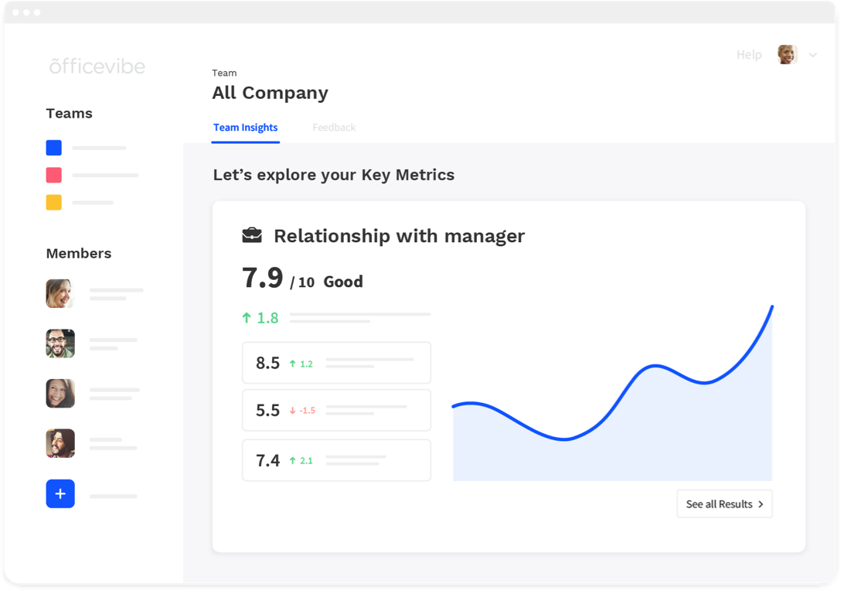Screen dimensions: 841x591
Task: Expand the profile dropdown chevron
Action: (x=813, y=55)
